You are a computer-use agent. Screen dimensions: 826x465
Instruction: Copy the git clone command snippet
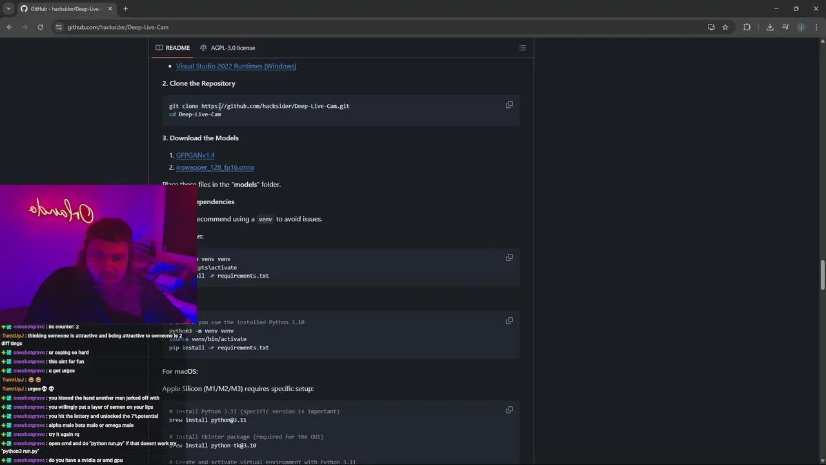pyautogui.click(x=509, y=105)
